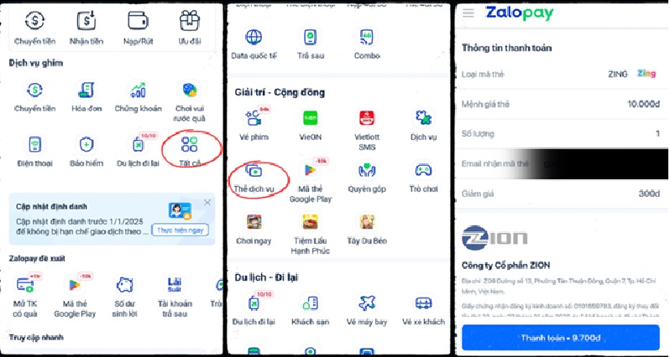Select the Số dư sinh lời suggestion
This screenshot has height=357, width=670.
tap(124, 285)
